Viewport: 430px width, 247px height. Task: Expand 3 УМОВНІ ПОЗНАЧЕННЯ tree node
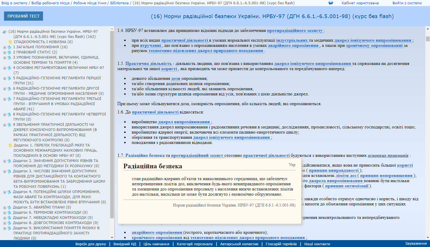click(x=5, y=58)
